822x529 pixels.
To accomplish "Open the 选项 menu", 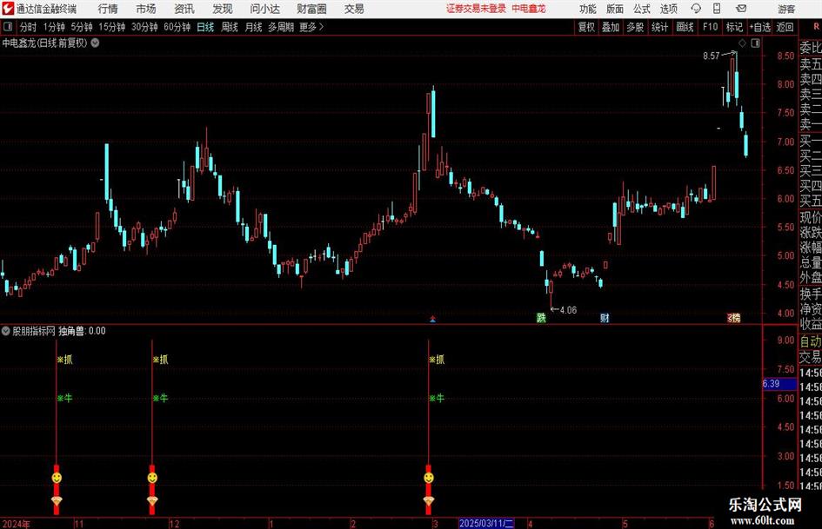I will [668, 9].
